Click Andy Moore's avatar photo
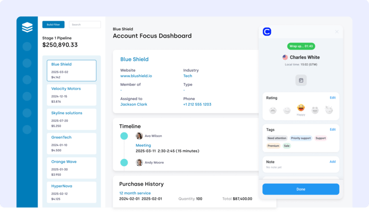This screenshot has width=369, height=212. pos(139,162)
